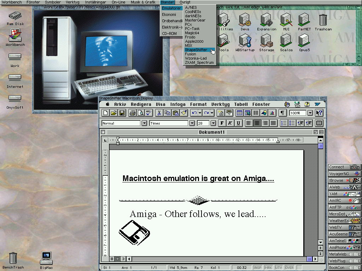Launch VoyagerNG from the dock buttons
Viewport: 362px width, 271px height.
pyautogui.click(x=344, y=174)
